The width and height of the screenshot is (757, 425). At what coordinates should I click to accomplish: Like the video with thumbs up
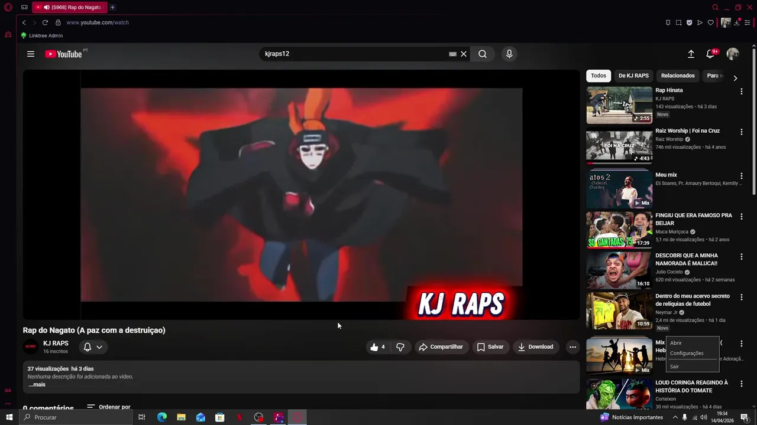pos(377,347)
